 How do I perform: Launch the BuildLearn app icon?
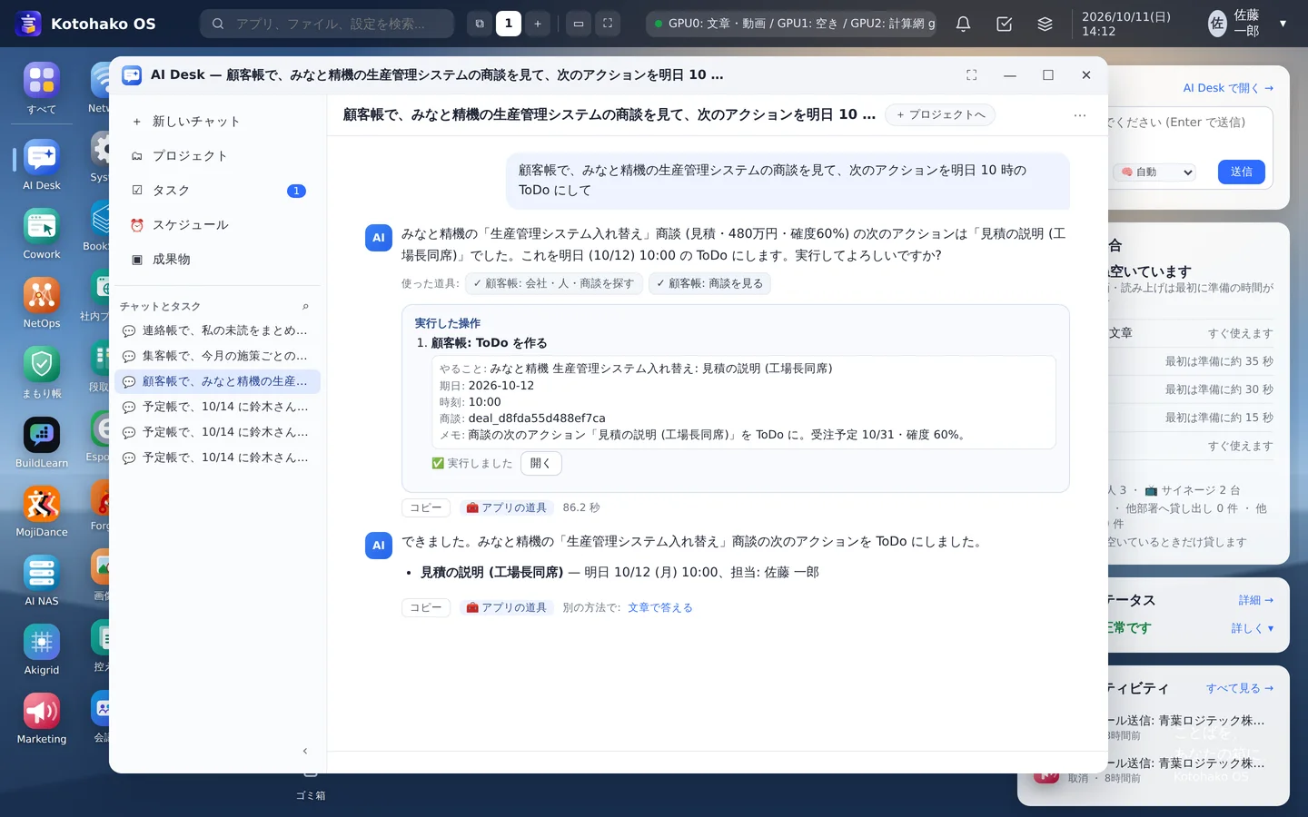(42, 435)
